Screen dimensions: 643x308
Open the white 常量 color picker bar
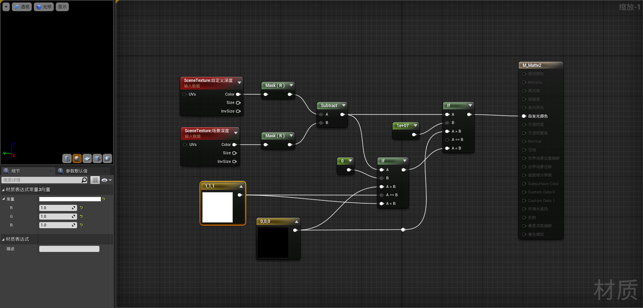[x=70, y=199]
